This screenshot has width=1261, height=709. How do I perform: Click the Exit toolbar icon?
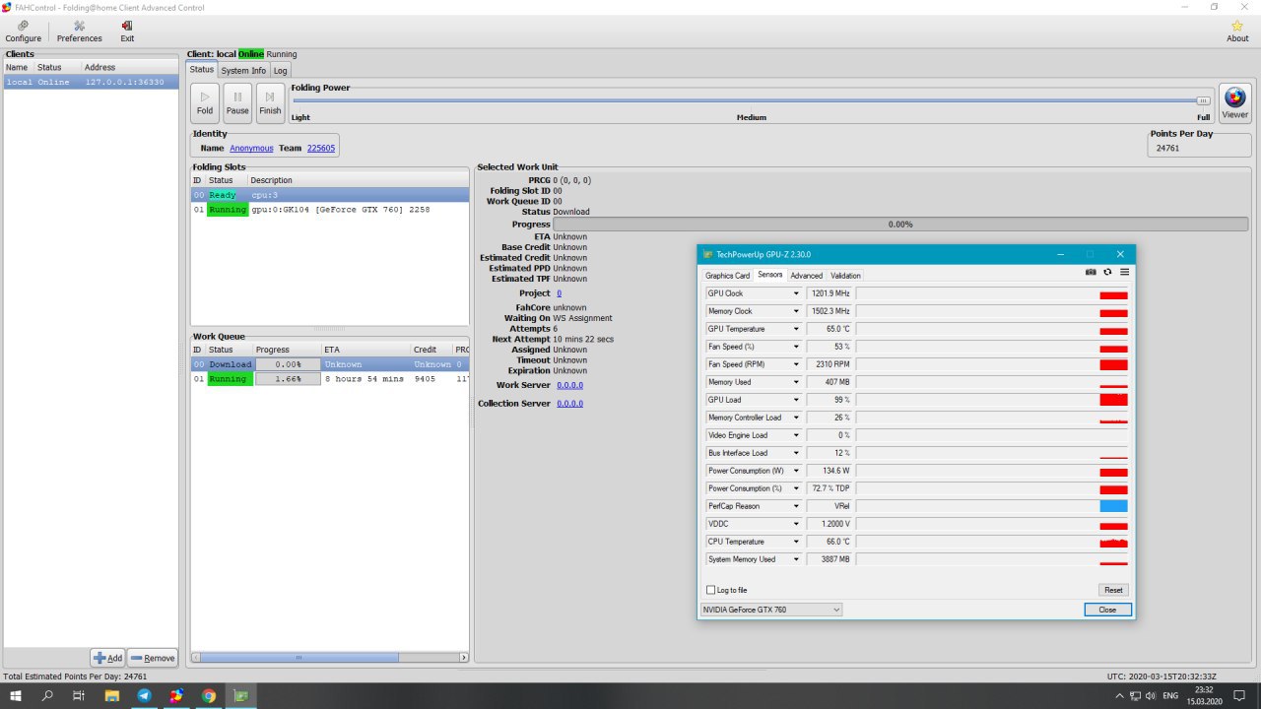click(127, 32)
